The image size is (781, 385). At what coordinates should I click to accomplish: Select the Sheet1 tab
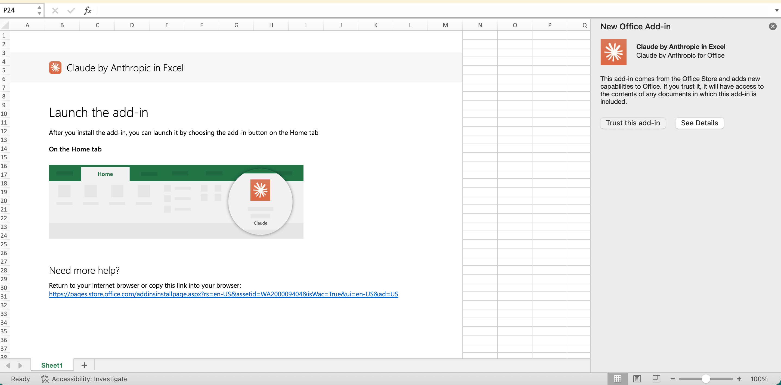coord(52,365)
